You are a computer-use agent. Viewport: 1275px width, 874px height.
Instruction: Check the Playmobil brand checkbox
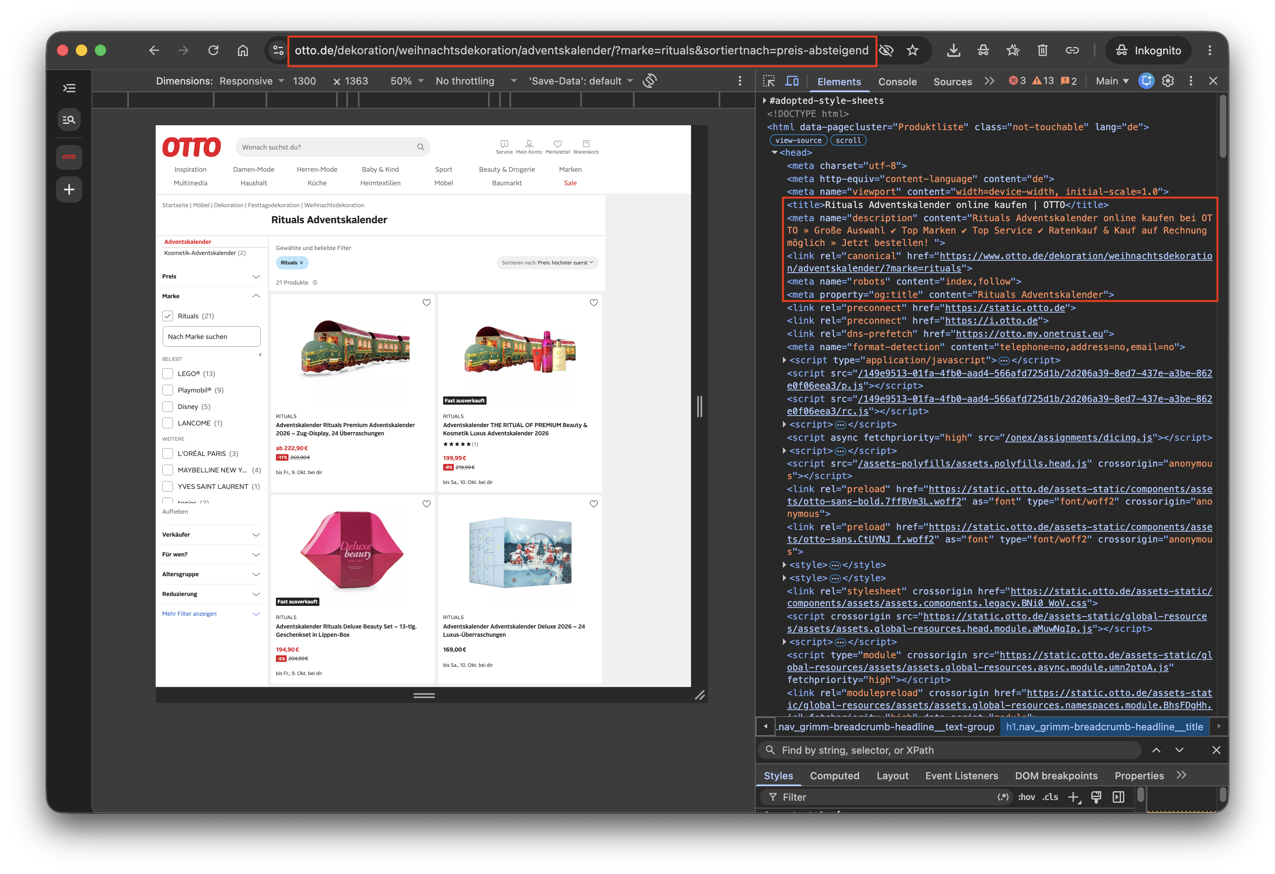tap(168, 390)
